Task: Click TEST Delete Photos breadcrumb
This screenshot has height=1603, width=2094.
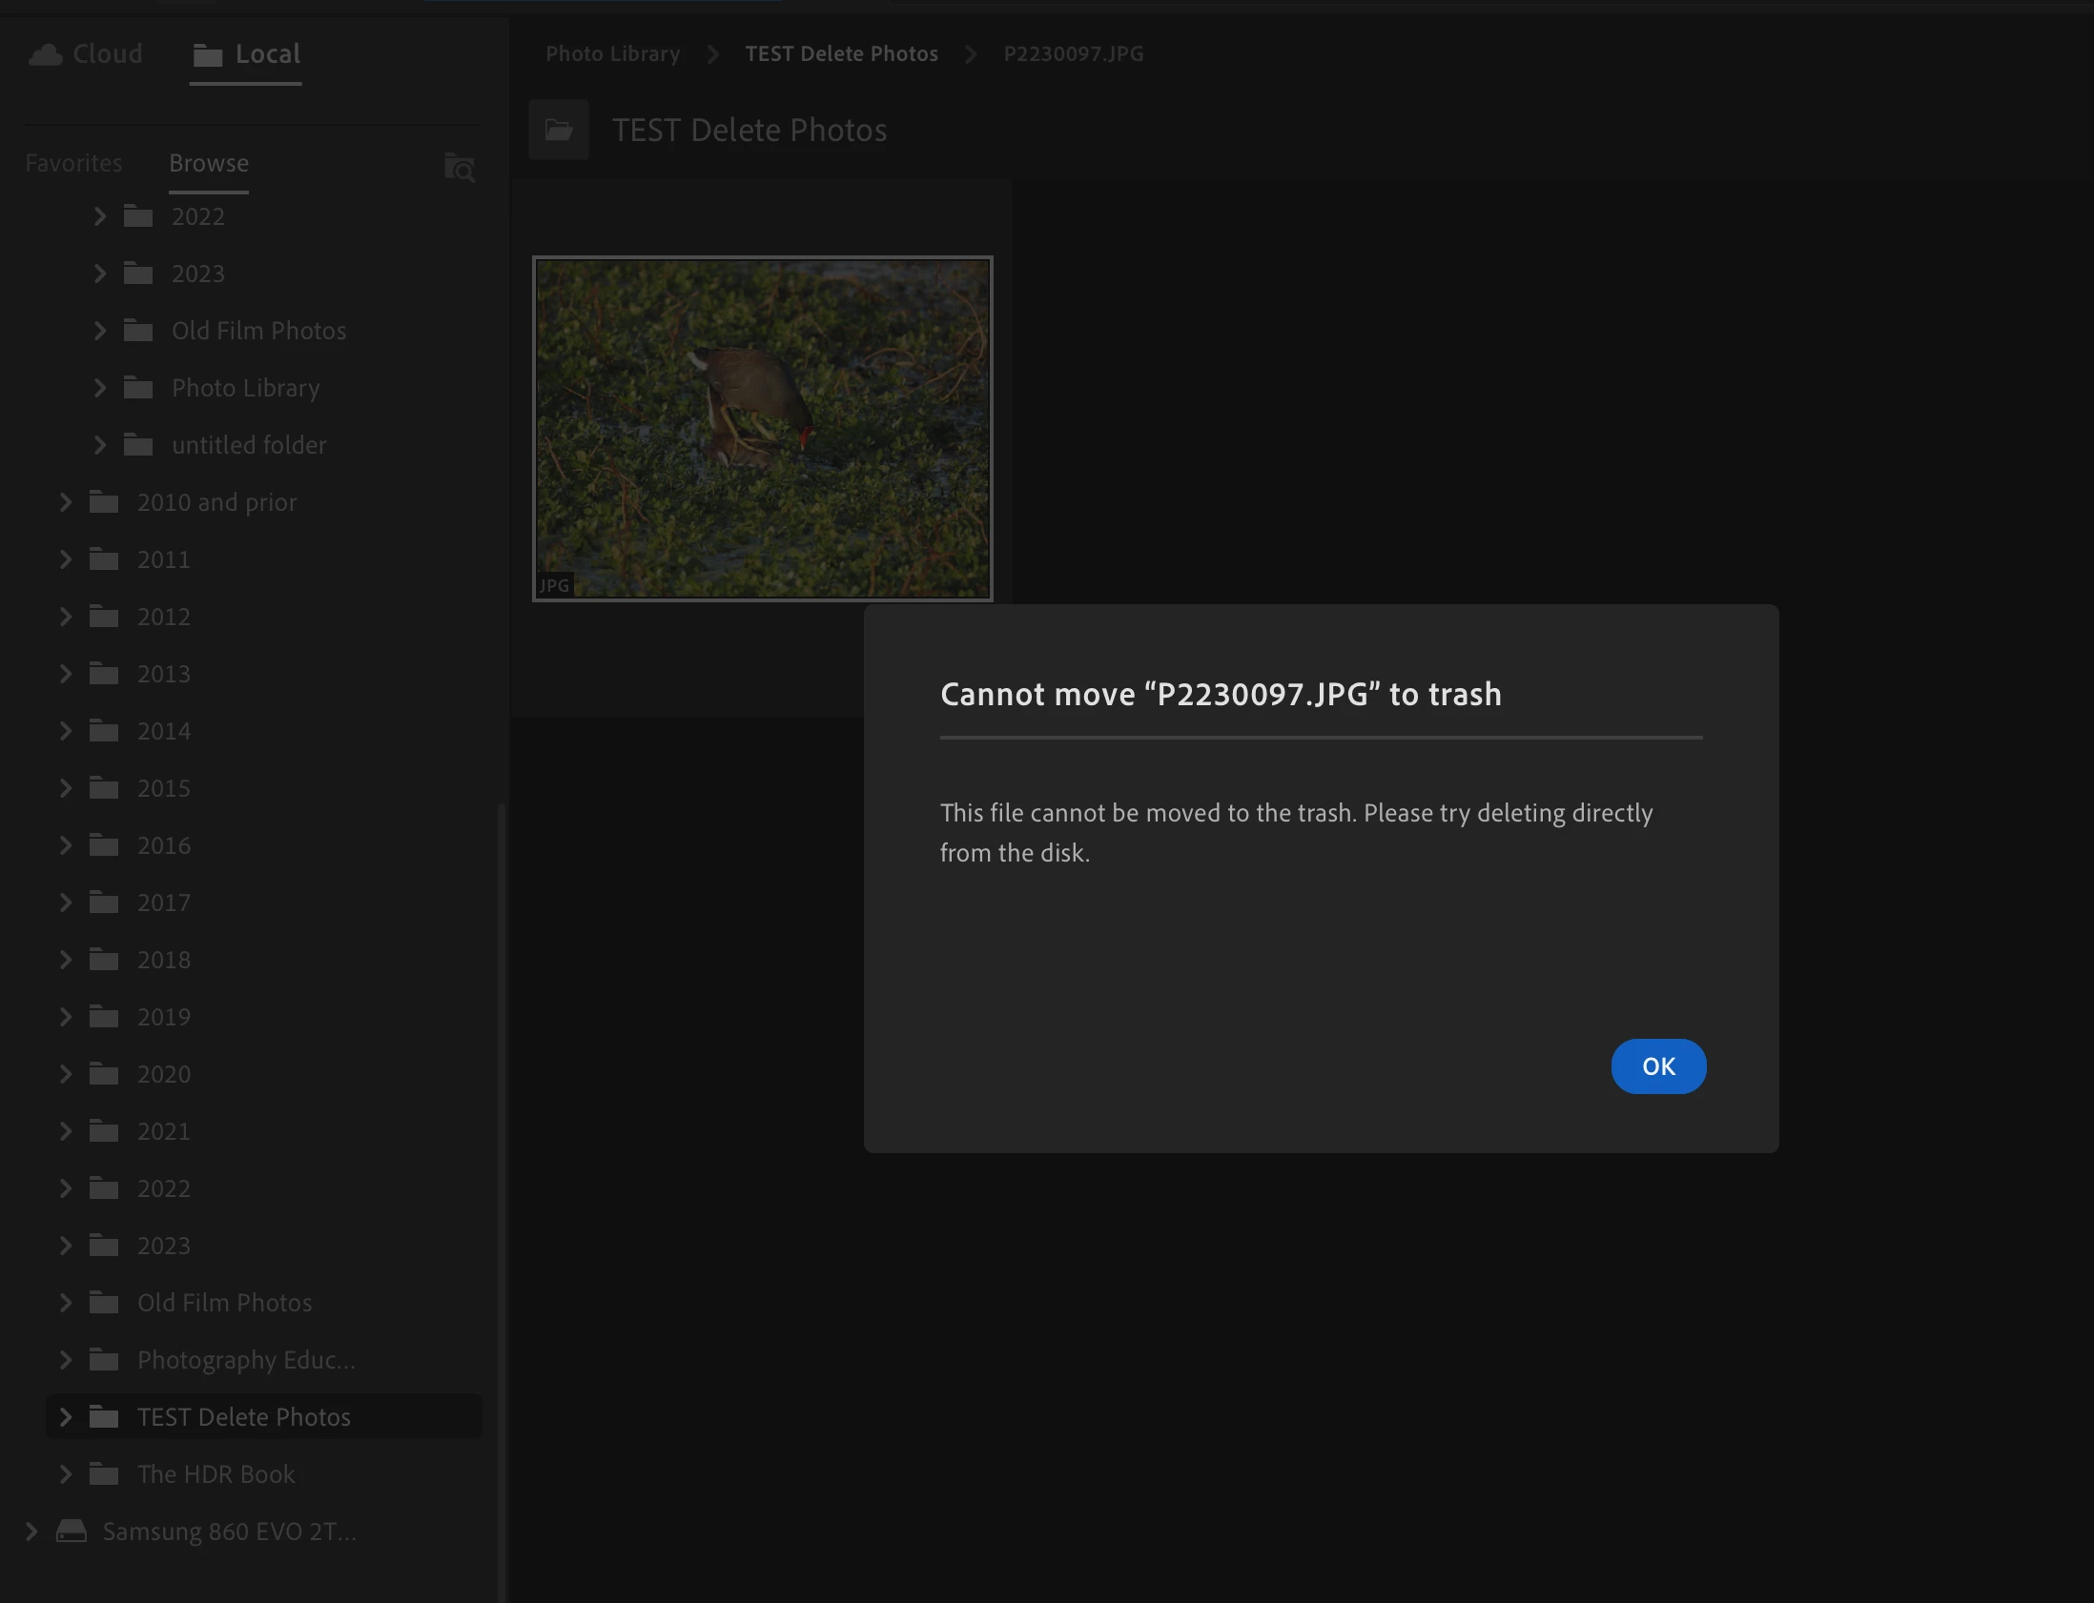Action: 841,53
